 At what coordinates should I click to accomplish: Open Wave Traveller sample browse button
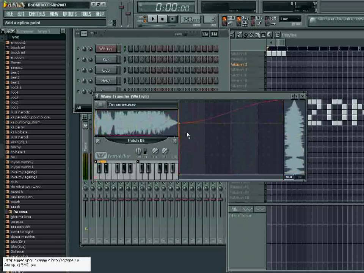[100, 104]
